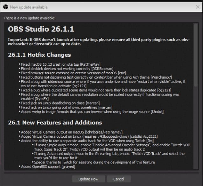Click the Update Now button

88,179
